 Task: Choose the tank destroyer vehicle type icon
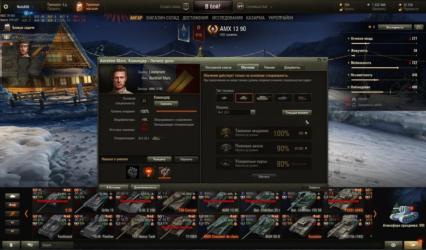tap(283, 98)
